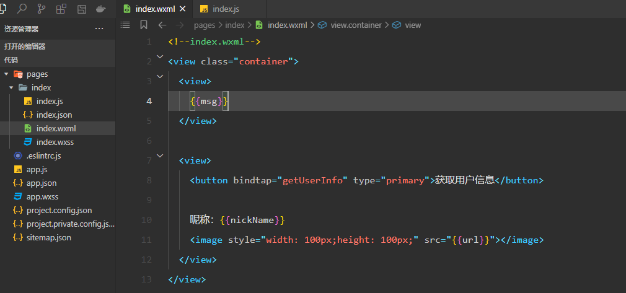Open Explorer panel more actions (…)
Screen dimensions: 626x293
point(99,28)
